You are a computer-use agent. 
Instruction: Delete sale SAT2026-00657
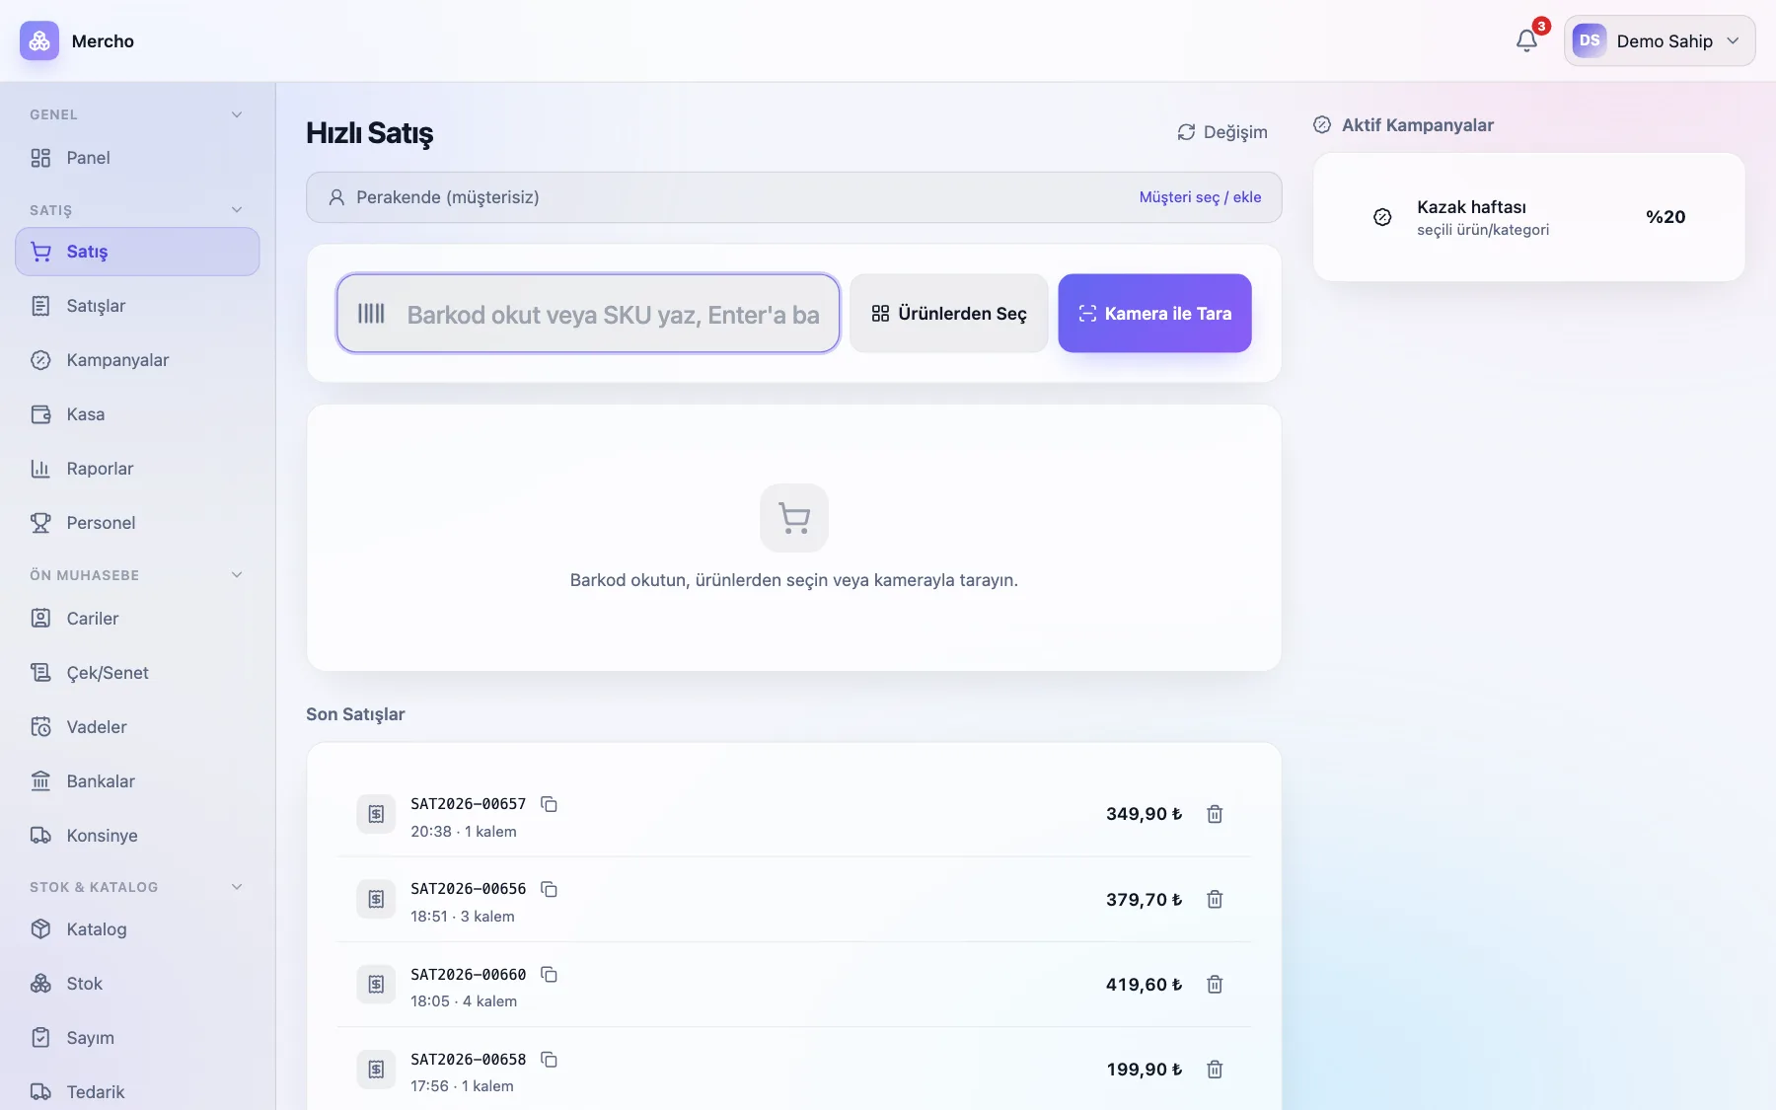pos(1215,814)
